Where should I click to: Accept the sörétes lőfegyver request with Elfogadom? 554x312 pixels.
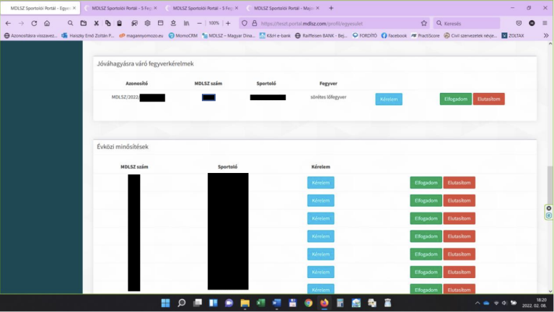coord(455,99)
